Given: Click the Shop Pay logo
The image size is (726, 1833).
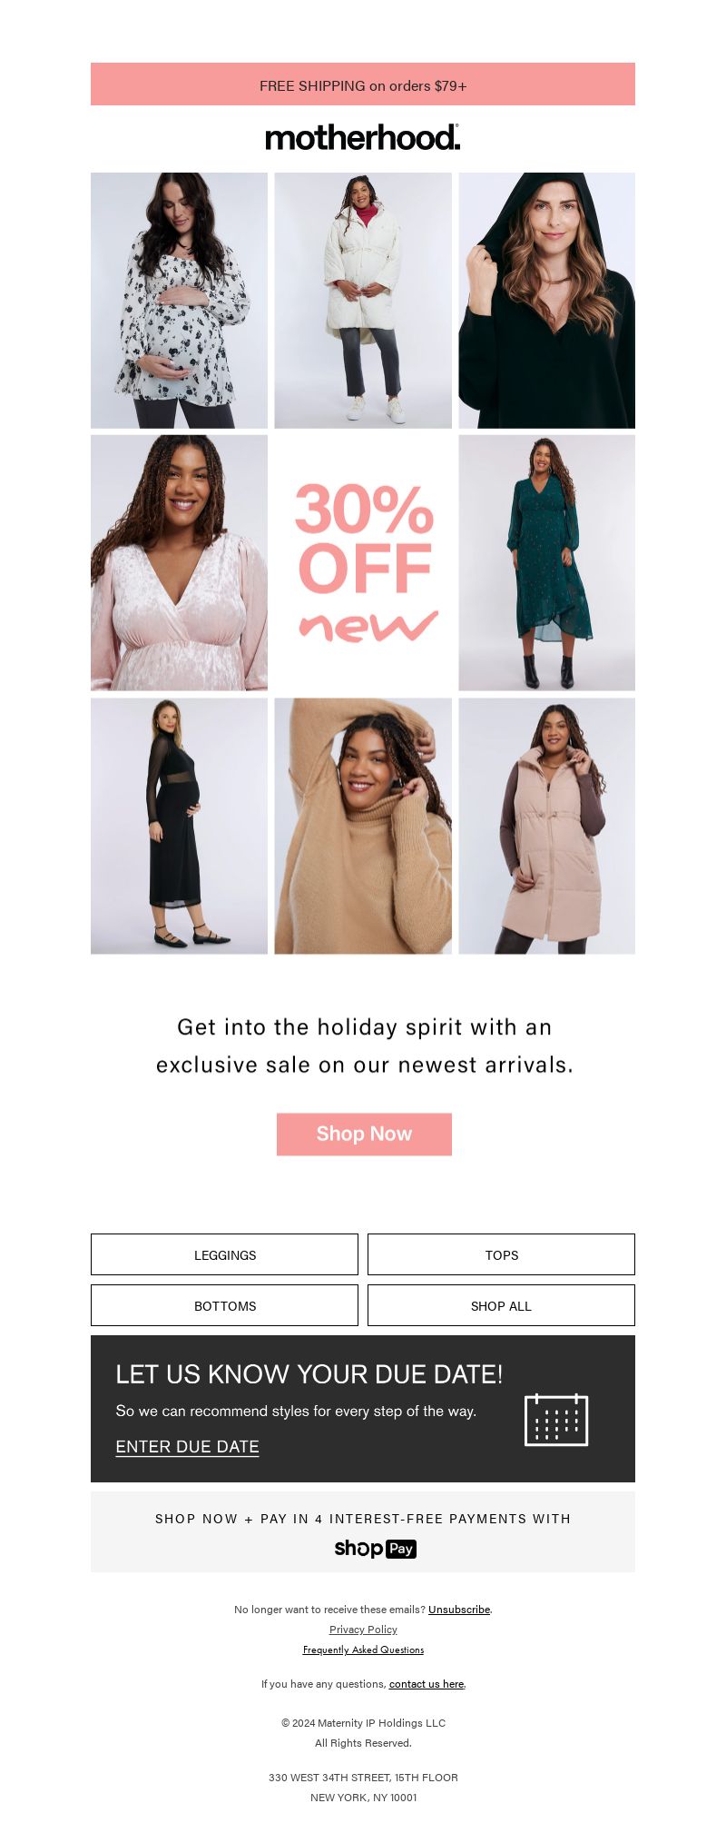Looking at the screenshot, I should [375, 1549].
